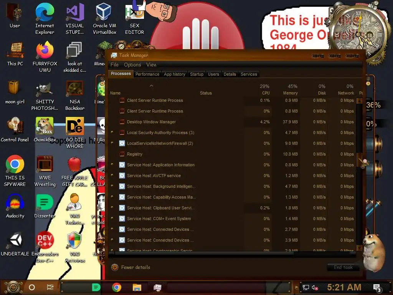Switch to the Services tab
Image resolution: width=393 pixels, height=295 pixels.
[x=249, y=74]
